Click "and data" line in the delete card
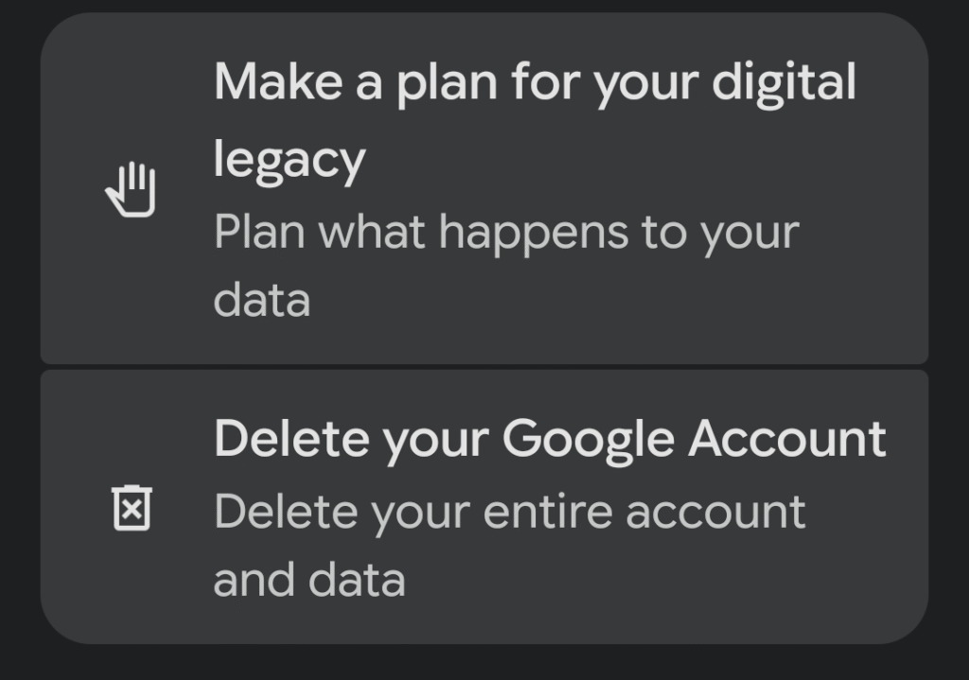The width and height of the screenshot is (969, 680). point(309,580)
